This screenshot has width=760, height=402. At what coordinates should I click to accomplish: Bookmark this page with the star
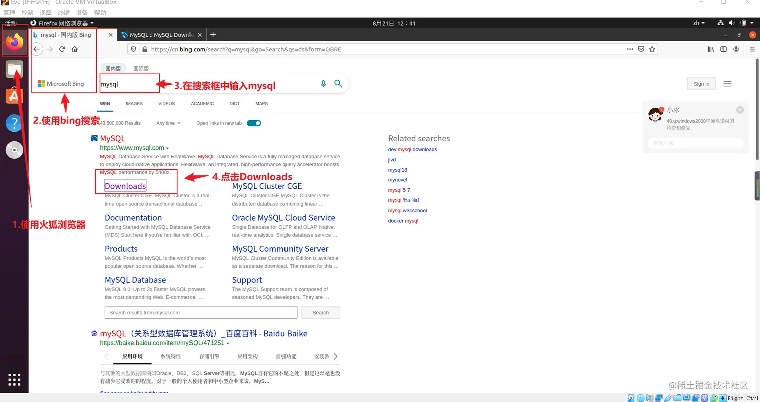(x=652, y=49)
